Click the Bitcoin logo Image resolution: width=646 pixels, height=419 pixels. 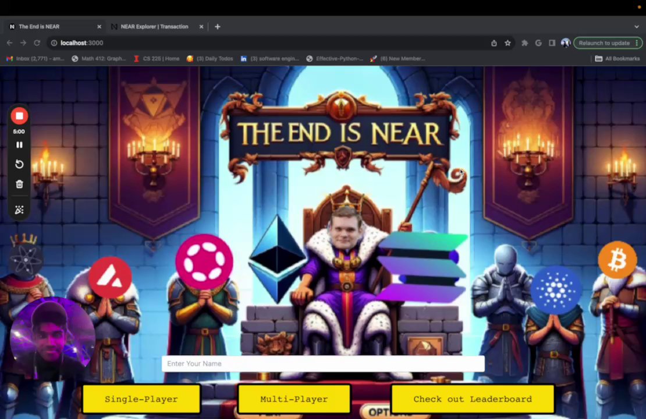pos(617,260)
